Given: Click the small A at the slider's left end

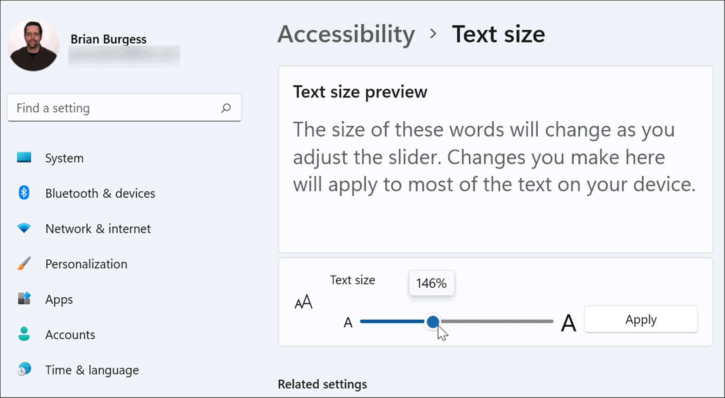Looking at the screenshot, I should coord(348,322).
